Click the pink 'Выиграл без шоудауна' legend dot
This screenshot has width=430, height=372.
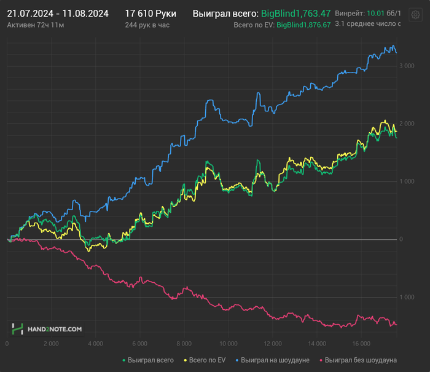click(321, 360)
